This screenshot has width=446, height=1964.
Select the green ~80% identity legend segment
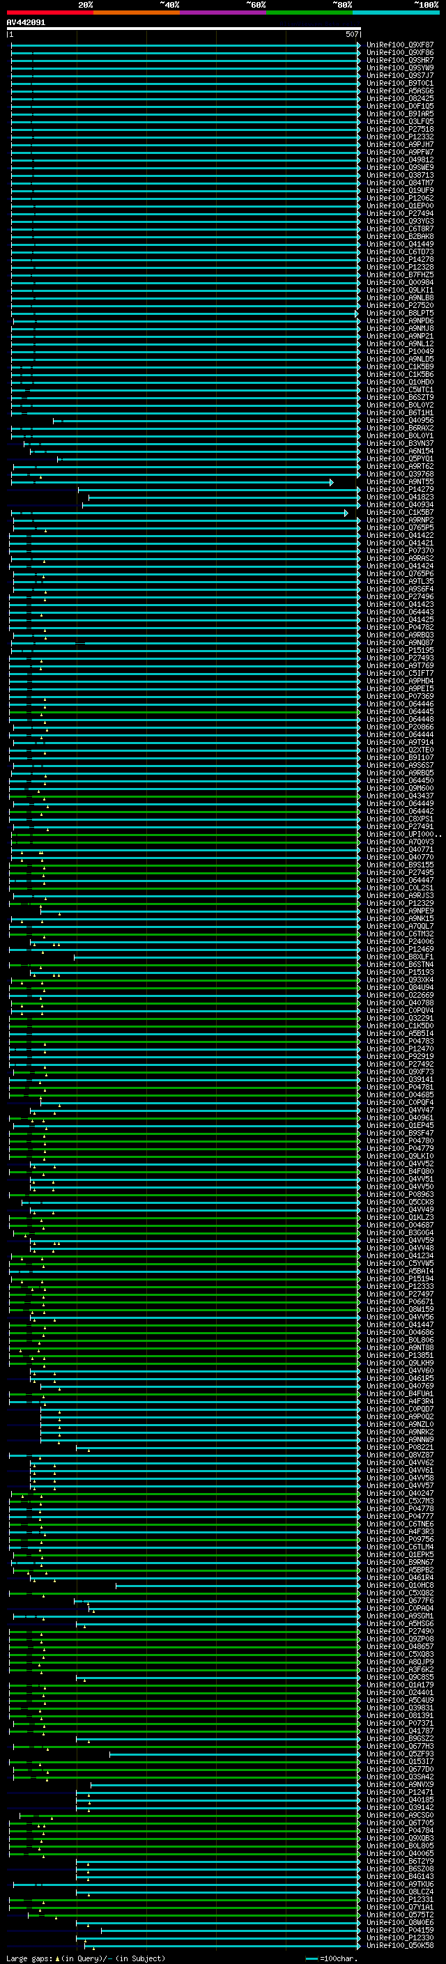coord(309,13)
